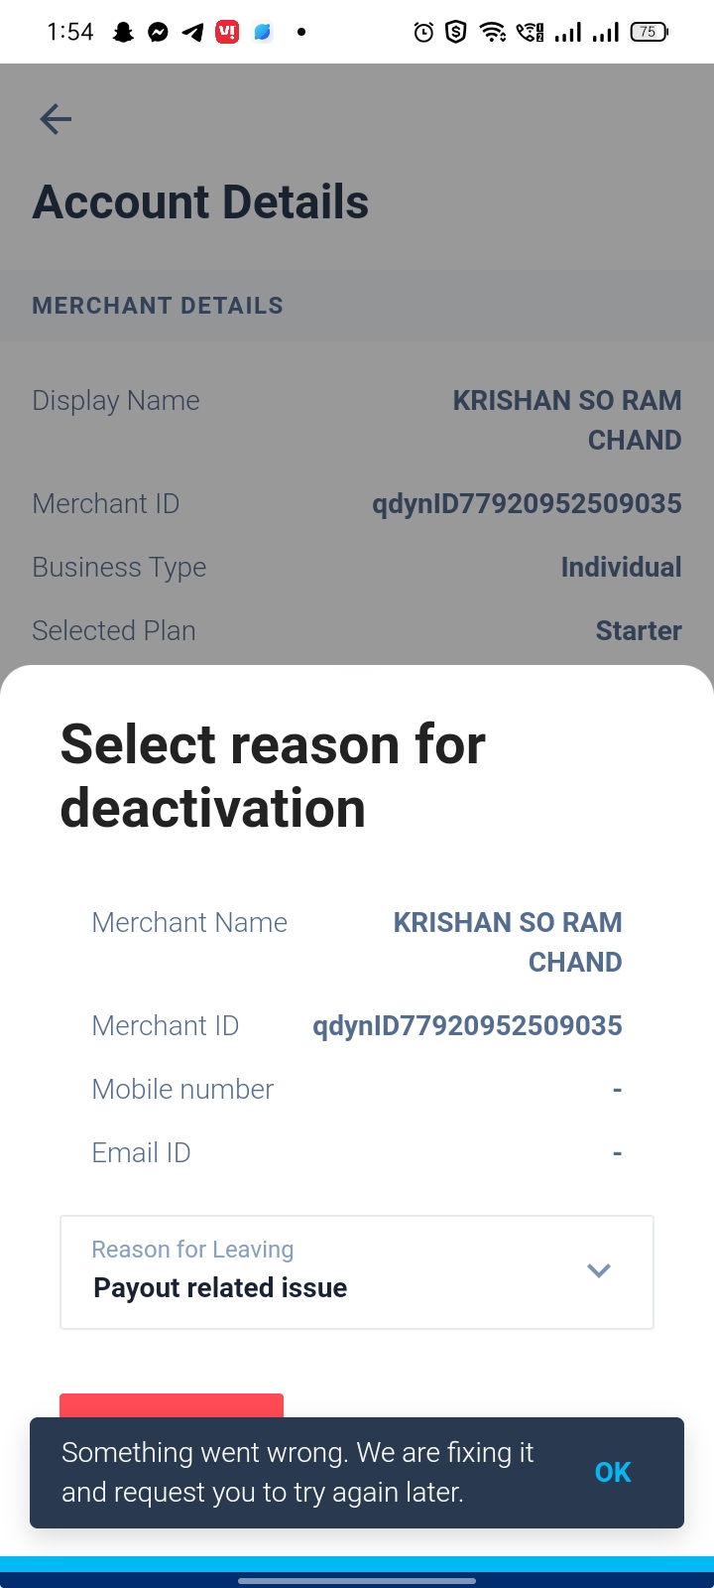Click the chevron arrow in the reason box
This screenshot has height=1588, width=714.
pyautogui.click(x=599, y=1270)
